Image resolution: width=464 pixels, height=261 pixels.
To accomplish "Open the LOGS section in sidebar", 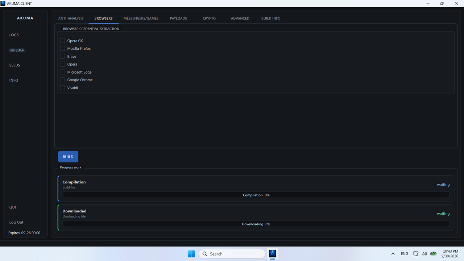I will [14, 35].
